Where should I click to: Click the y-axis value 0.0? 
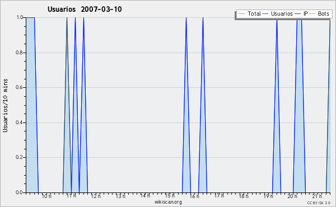20,192
